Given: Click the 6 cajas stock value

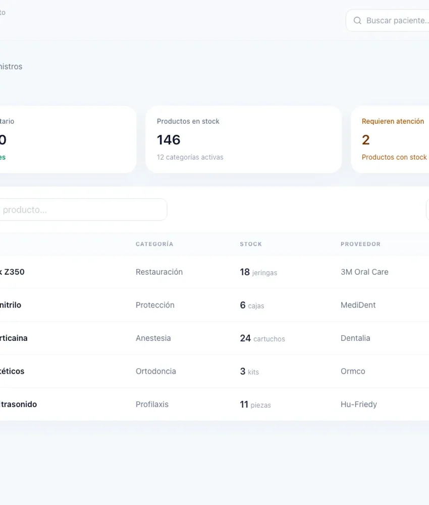Looking at the screenshot, I should point(252,306).
